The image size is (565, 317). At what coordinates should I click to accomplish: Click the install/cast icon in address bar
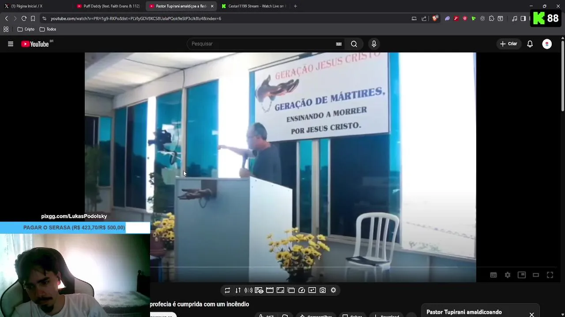(414, 18)
